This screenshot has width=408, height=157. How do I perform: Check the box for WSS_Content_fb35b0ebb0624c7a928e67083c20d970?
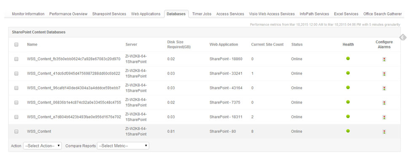[x=16, y=59]
